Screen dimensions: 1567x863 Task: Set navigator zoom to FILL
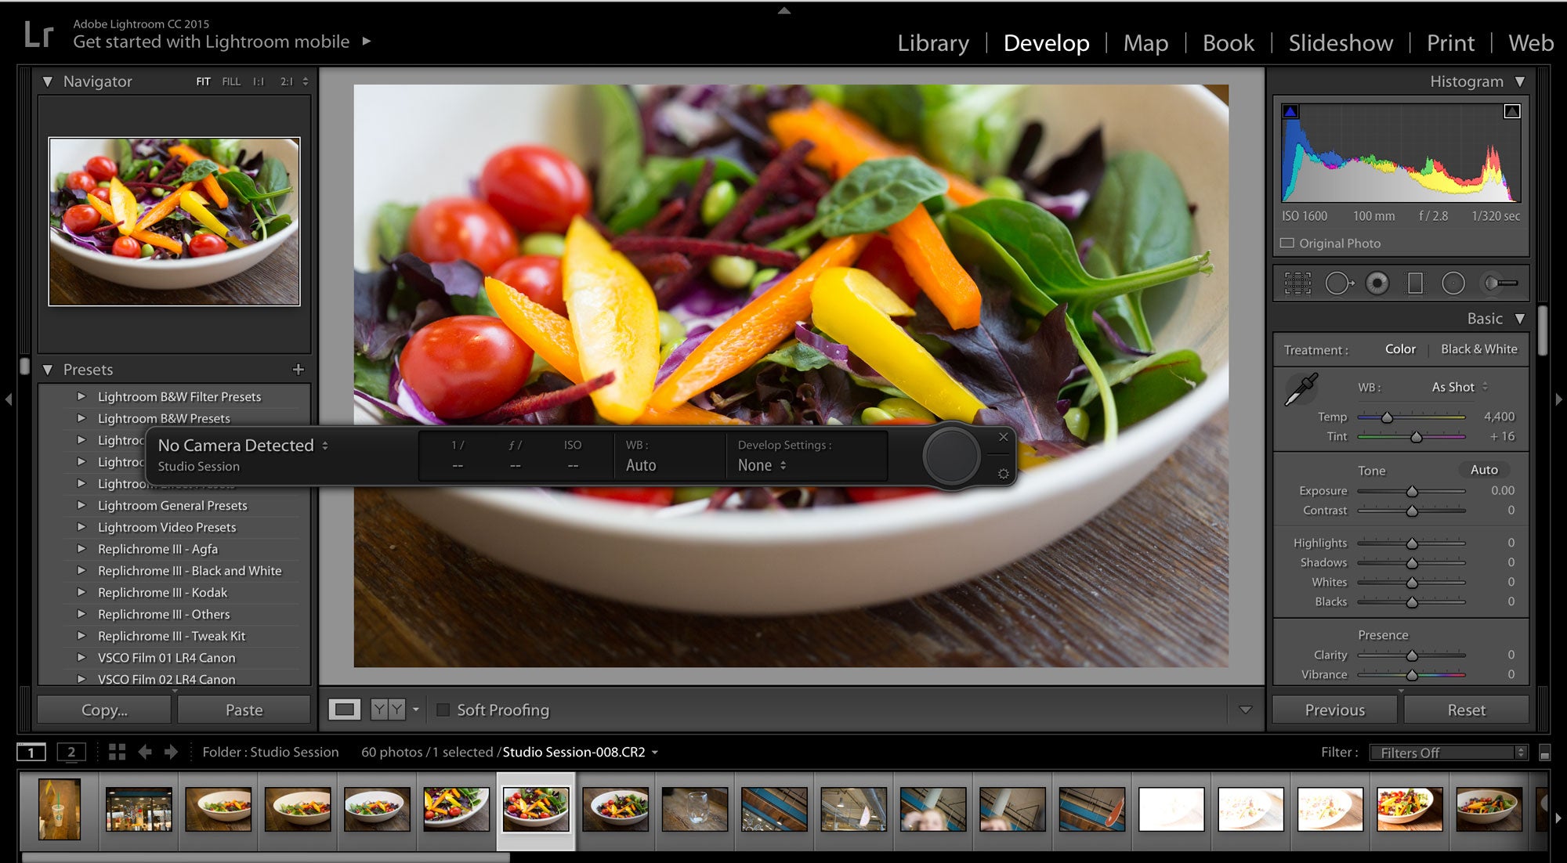[x=231, y=81]
